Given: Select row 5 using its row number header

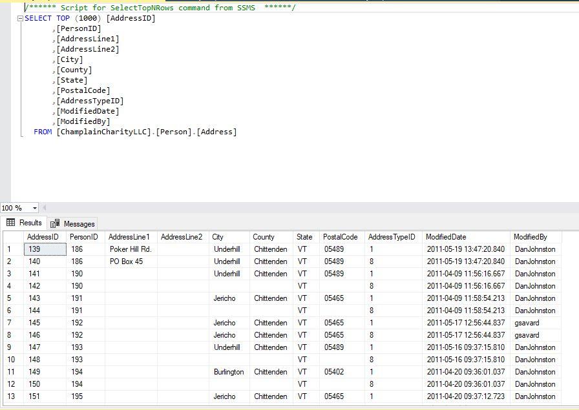Looking at the screenshot, I should tap(8, 298).
